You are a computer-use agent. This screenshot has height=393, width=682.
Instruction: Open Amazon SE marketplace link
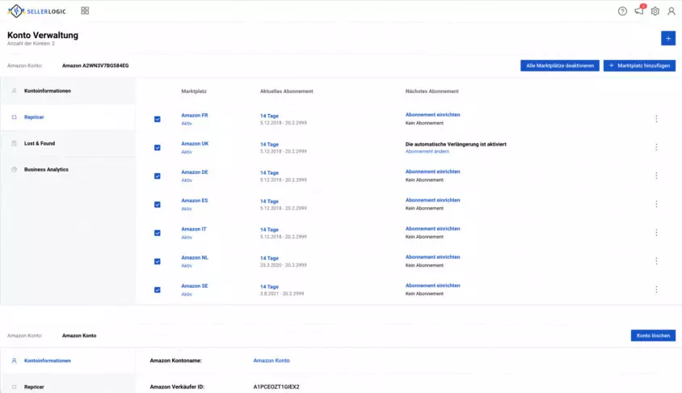[x=195, y=286]
